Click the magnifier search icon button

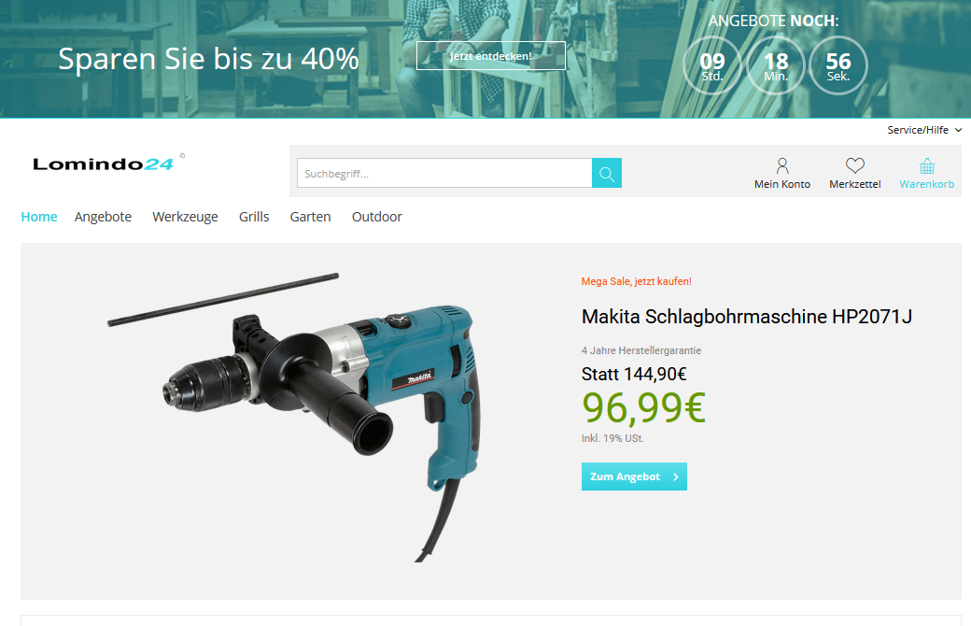click(606, 173)
